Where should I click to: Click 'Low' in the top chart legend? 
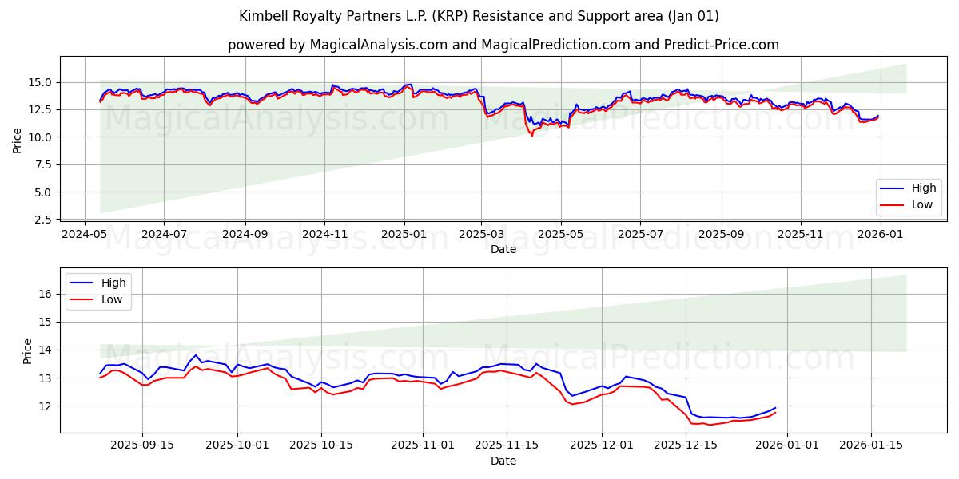[x=923, y=204]
